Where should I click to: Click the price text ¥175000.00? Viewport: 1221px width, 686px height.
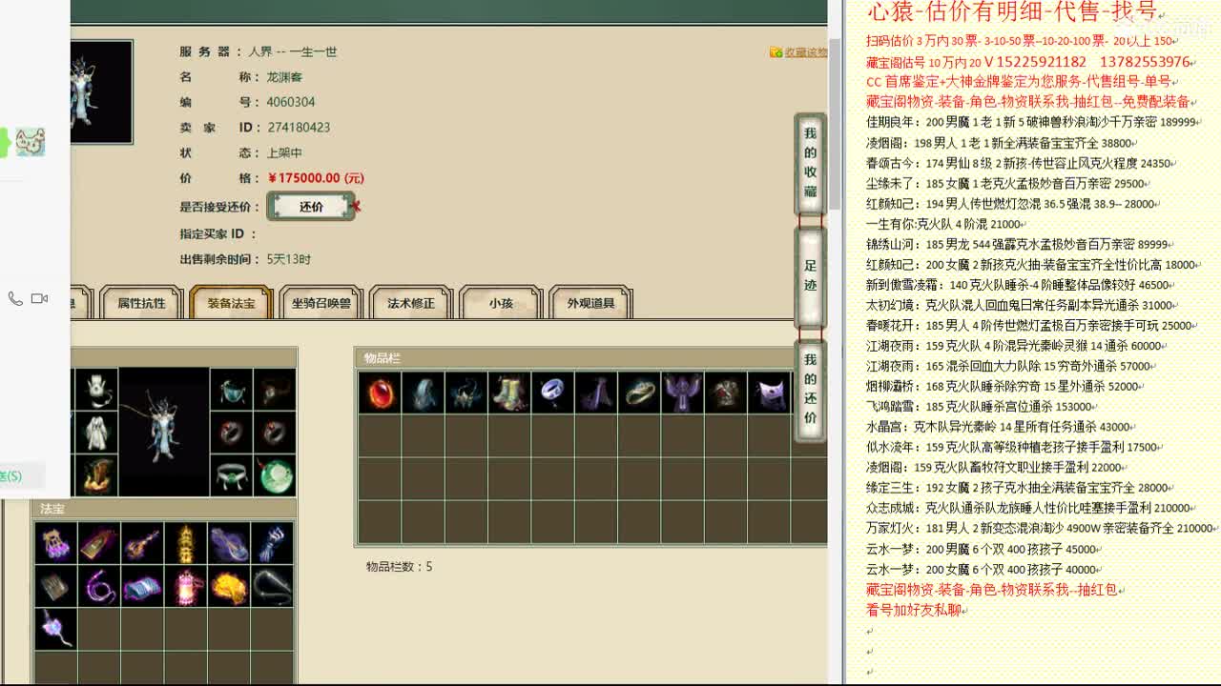point(316,178)
